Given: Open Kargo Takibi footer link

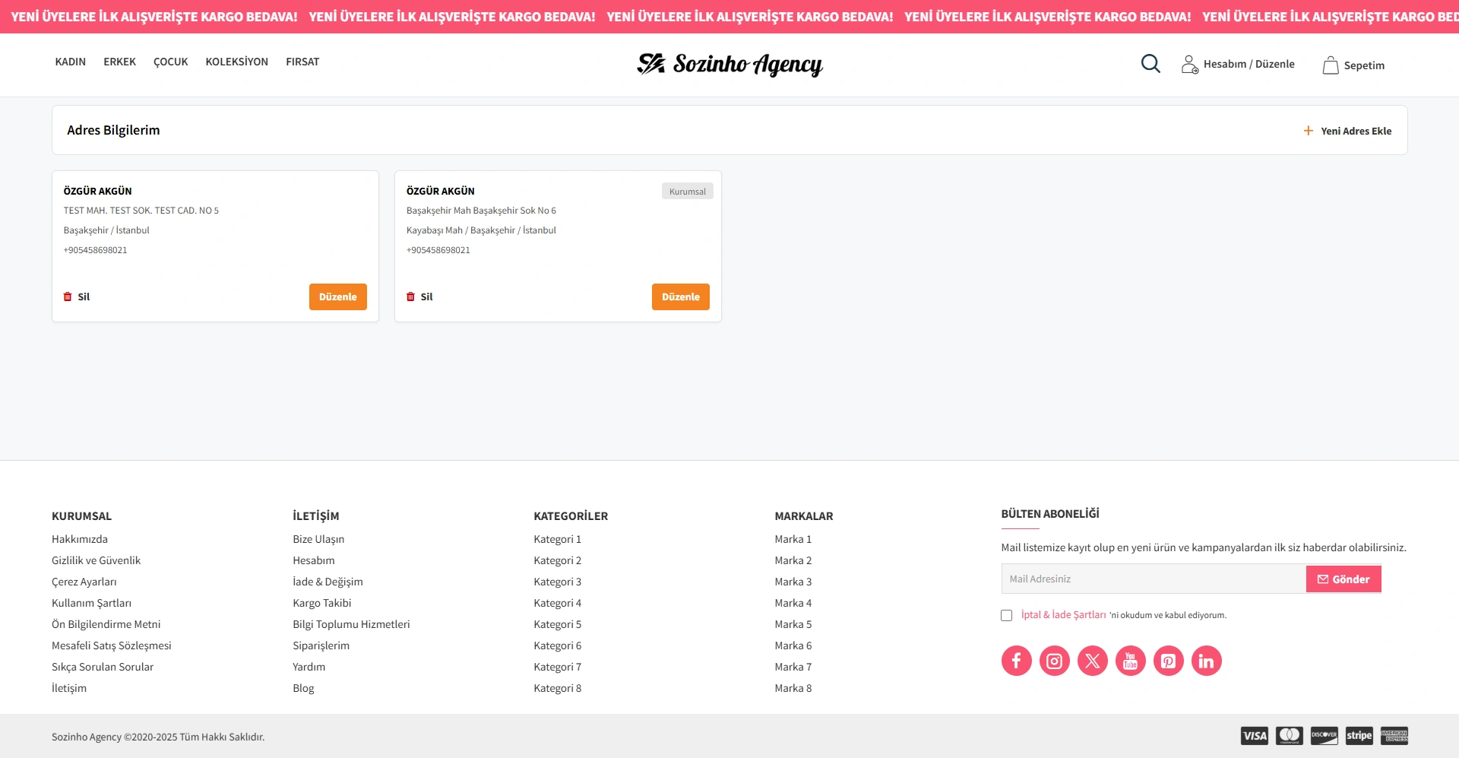Looking at the screenshot, I should 321,603.
